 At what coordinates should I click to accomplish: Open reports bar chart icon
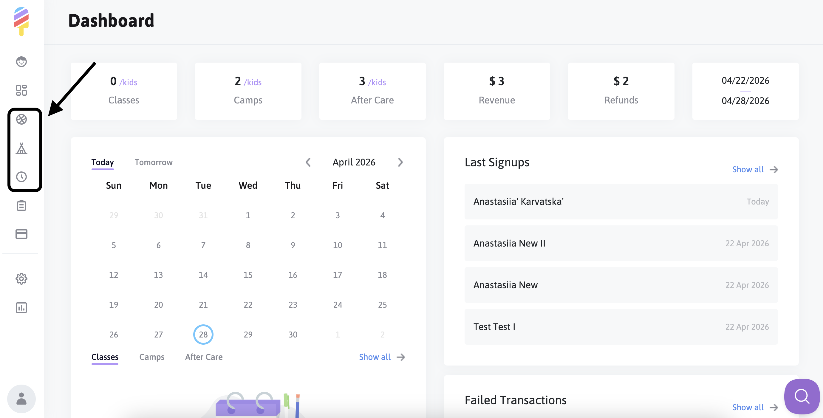click(21, 307)
